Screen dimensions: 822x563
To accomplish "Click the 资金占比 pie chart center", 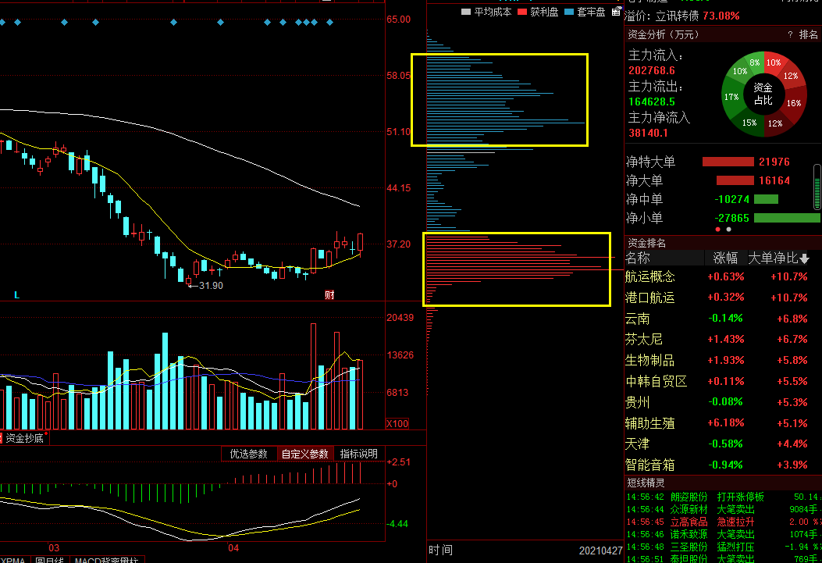I will pos(763,94).
